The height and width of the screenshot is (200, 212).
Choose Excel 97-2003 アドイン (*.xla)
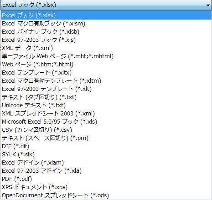[106, 171]
